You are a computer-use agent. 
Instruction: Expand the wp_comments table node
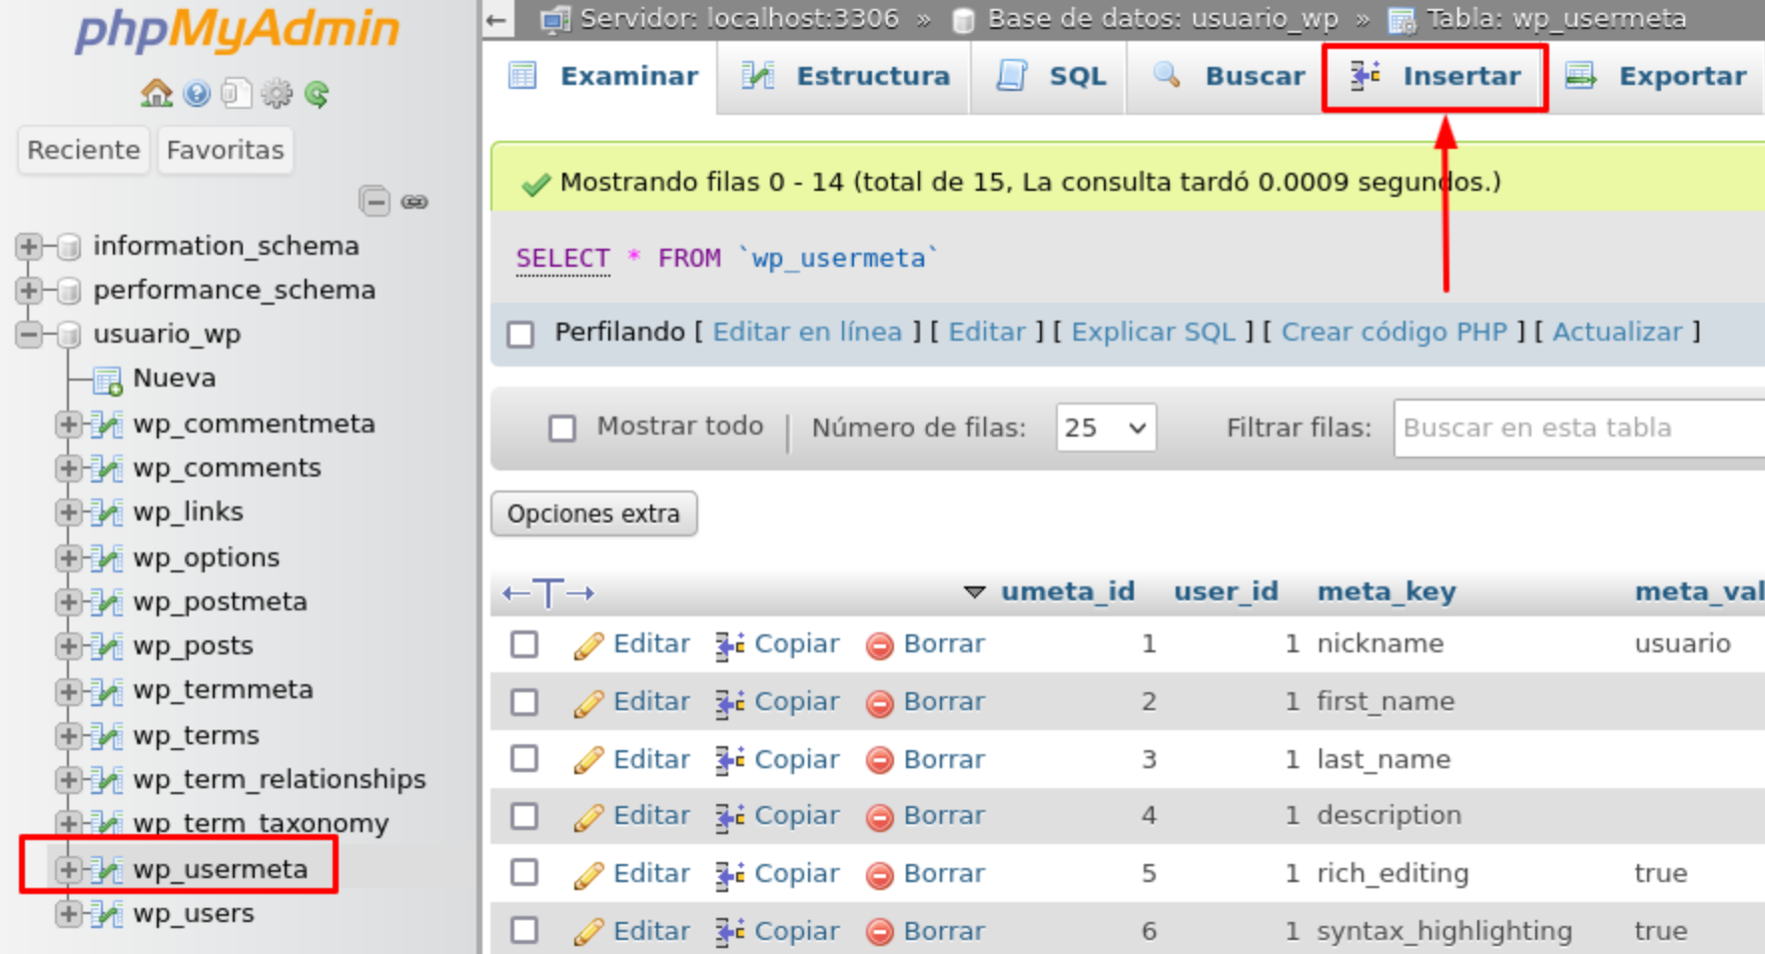click(x=68, y=468)
